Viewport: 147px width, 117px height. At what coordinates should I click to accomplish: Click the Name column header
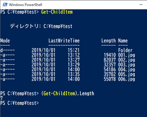click(x=123, y=41)
